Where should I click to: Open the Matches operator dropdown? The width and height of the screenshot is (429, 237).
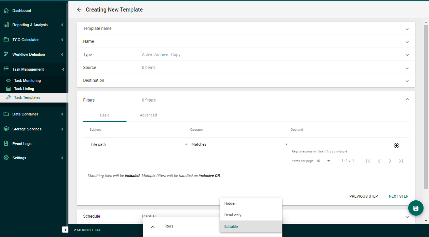pos(240,144)
